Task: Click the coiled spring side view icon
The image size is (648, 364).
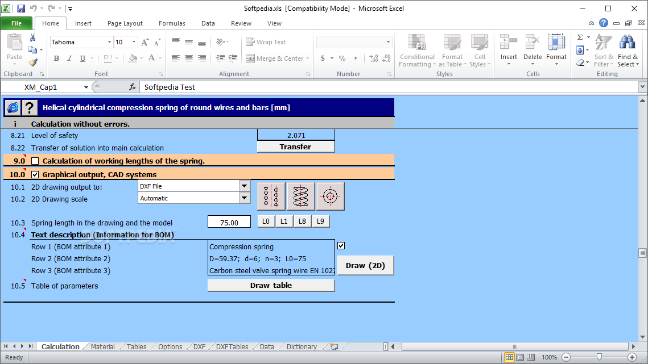Action: click(300, 196)
